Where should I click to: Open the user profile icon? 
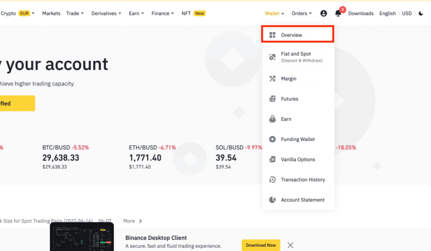tap(323, 13)
